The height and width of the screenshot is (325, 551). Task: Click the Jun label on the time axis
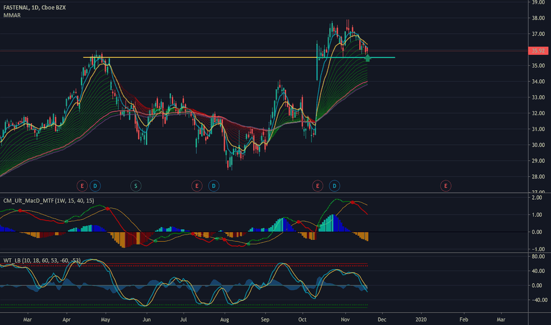point(147,319)
